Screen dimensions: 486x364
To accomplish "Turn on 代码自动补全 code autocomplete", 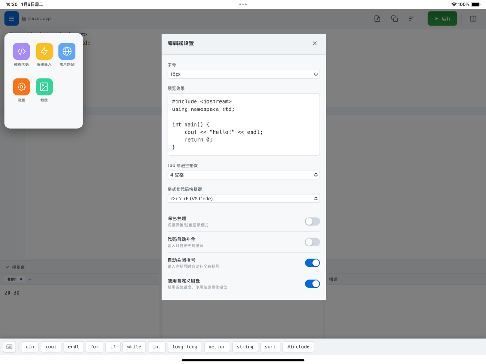I will click(x=312, y=242).
